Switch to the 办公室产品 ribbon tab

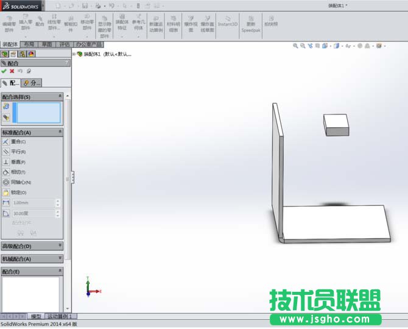(x=89, y=44)
